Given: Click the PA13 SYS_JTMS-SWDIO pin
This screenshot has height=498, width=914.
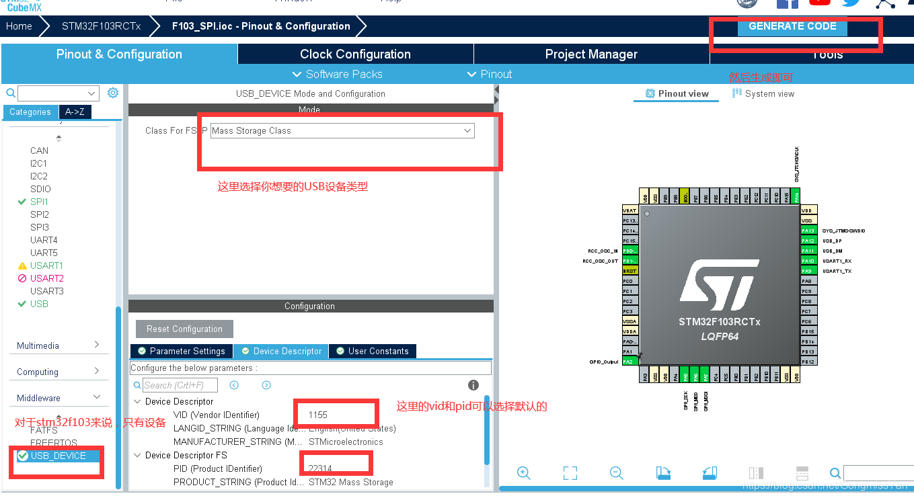Looking at the screenshot, I should [x=808, y=231].
